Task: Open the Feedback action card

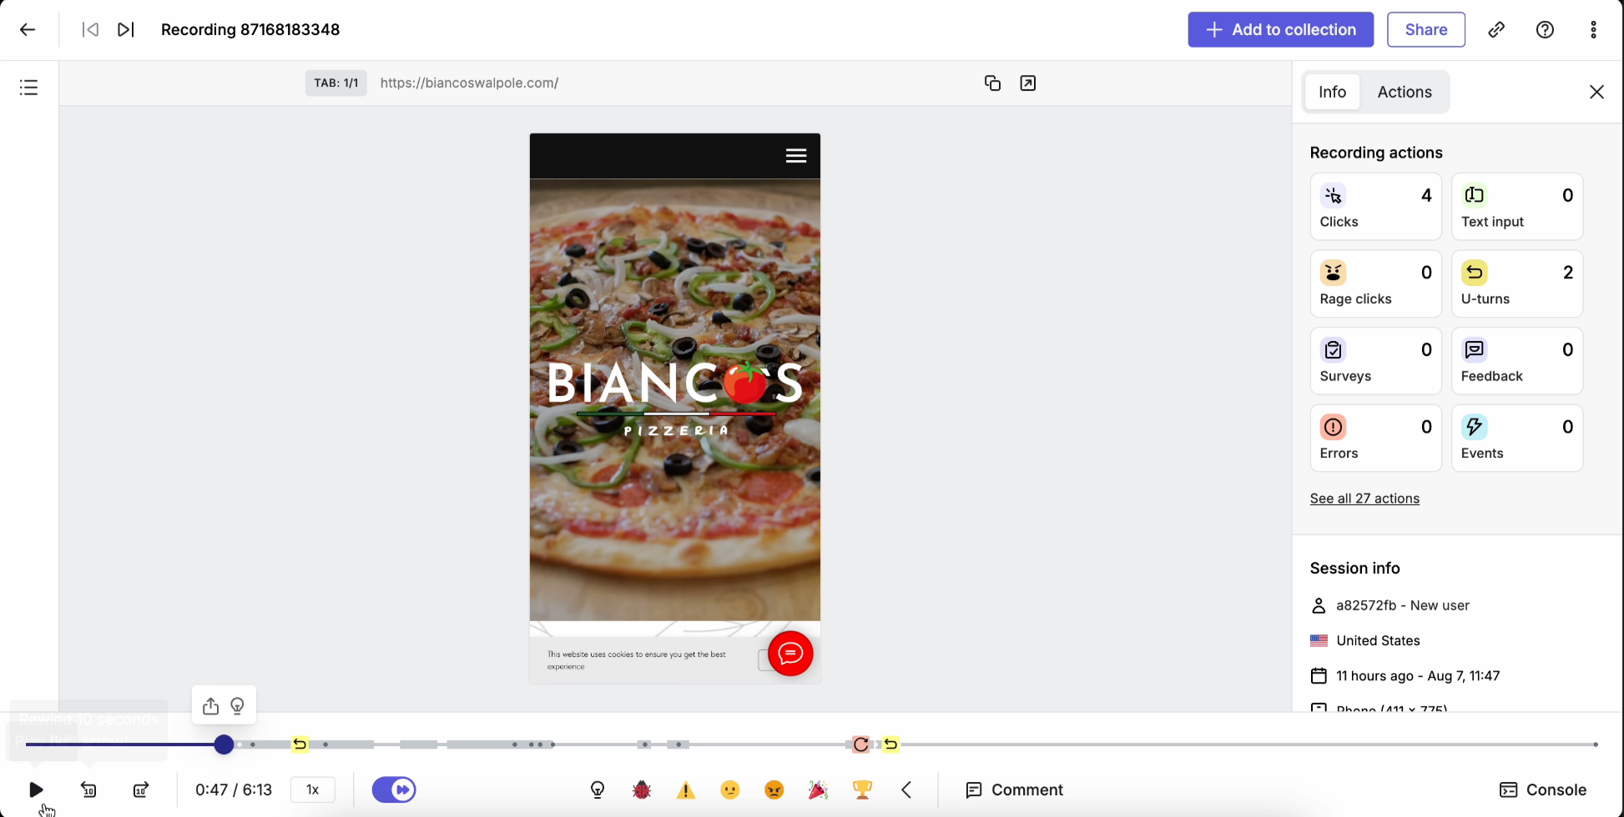Action: point(1517,361)
